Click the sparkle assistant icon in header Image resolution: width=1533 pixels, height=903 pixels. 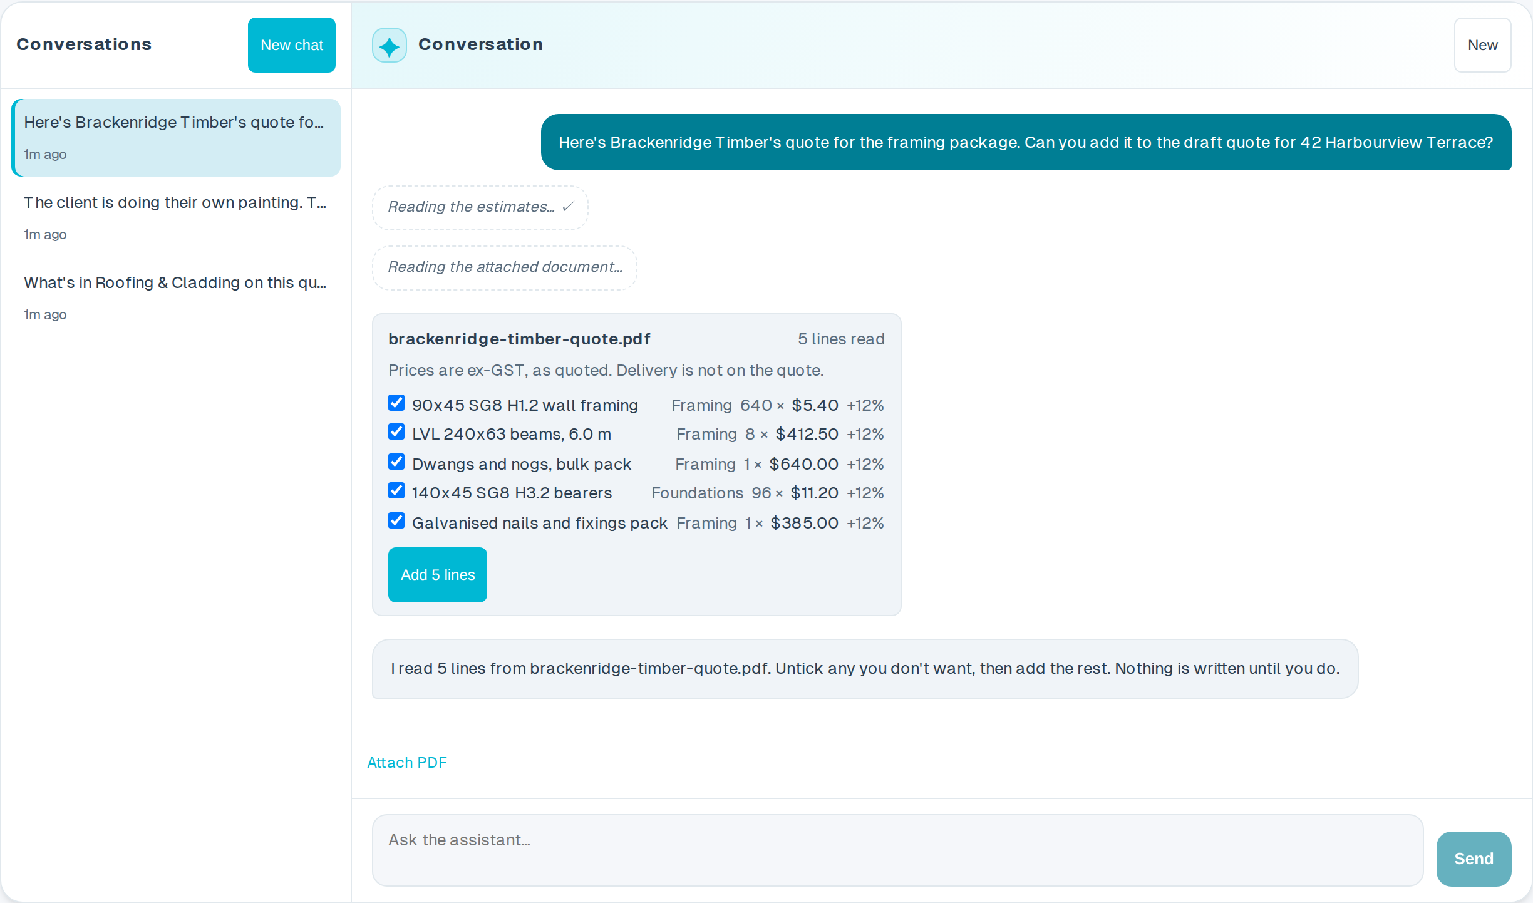tap(389, 45)
